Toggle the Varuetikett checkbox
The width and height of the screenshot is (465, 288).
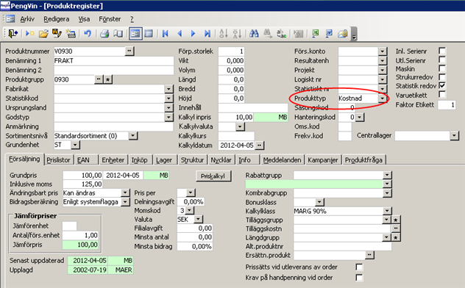(442, 95)
